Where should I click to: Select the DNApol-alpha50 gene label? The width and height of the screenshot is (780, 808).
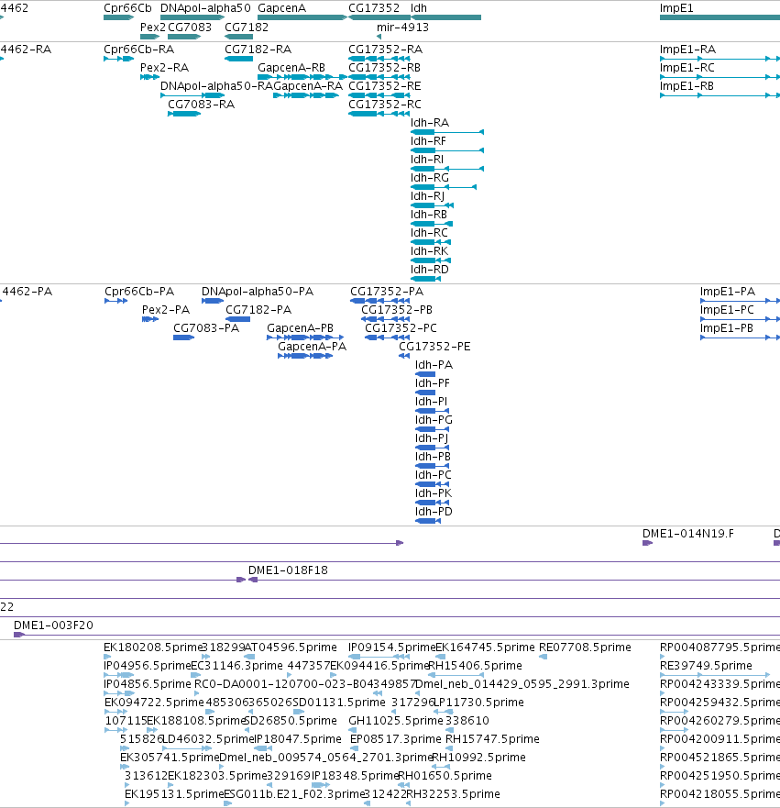click(x=205, y=8)
